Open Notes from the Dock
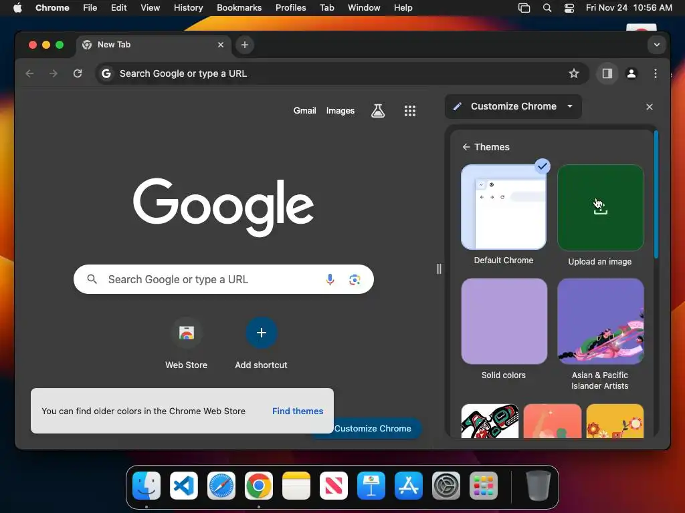 coord(296,486)
